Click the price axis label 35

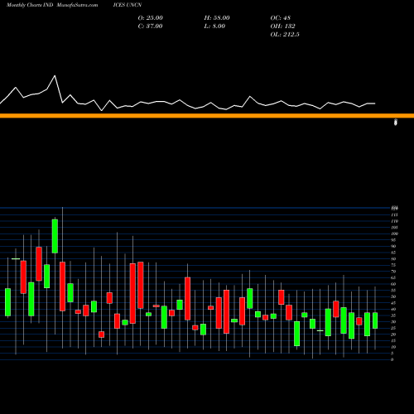click(393, 315)
